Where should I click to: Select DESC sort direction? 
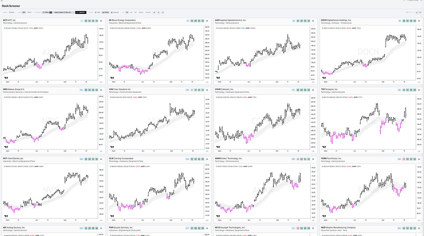pyautogui.click(x=29, y=12)
